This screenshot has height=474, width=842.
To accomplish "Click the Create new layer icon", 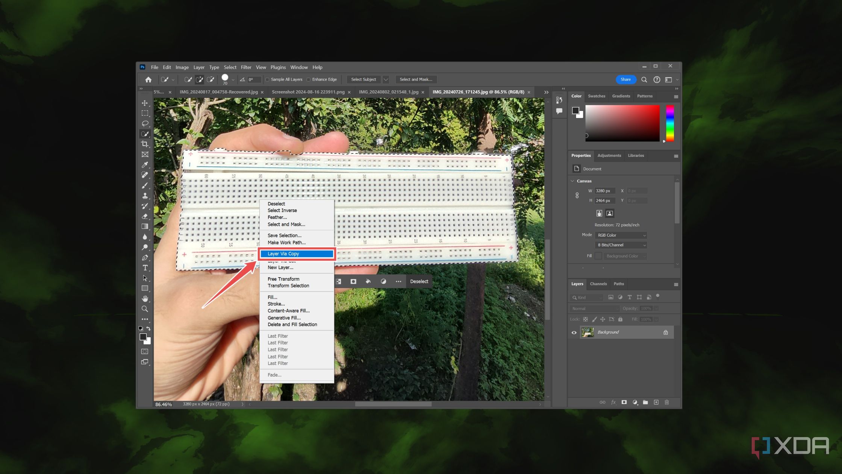I will [656, 402].
